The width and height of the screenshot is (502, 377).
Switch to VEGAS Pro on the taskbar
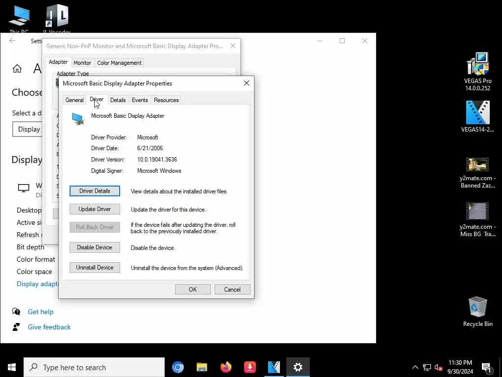point(274,367)
